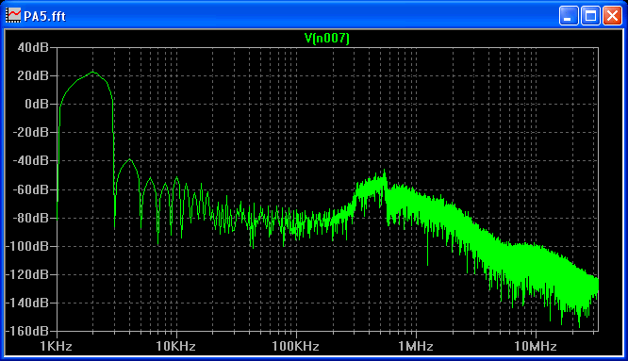The width and height of the screenshot is (628, 361).
Task: Click the V(n007) trace label
Action: point(327,39)
